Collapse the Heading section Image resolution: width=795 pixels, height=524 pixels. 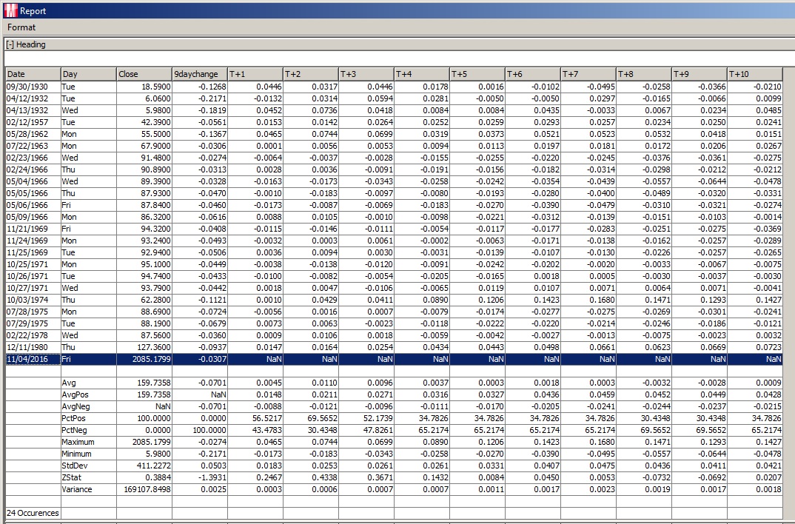point(10,44)
